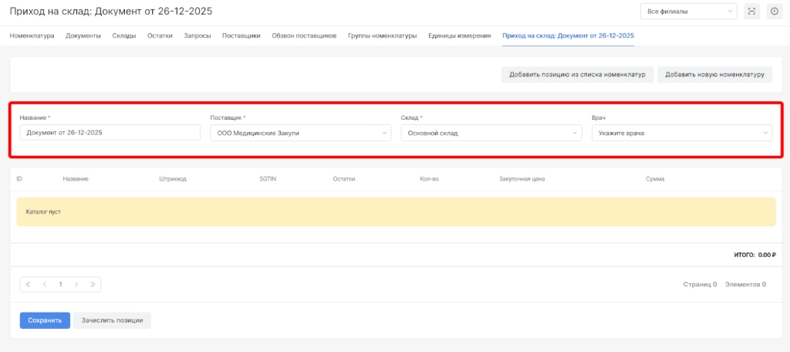Switch to the Номенклатура tab
This screenshot has width=790, height=352.
pos(32,36)
